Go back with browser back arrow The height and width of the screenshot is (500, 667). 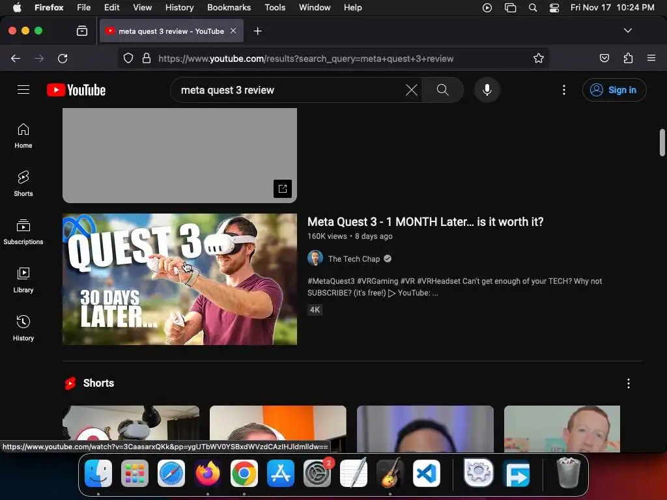(x=16, y=58)
